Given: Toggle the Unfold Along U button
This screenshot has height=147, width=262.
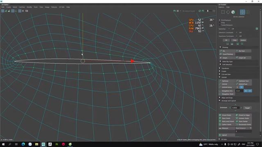Looking at the screenshot, I should (x=237, y=87).
